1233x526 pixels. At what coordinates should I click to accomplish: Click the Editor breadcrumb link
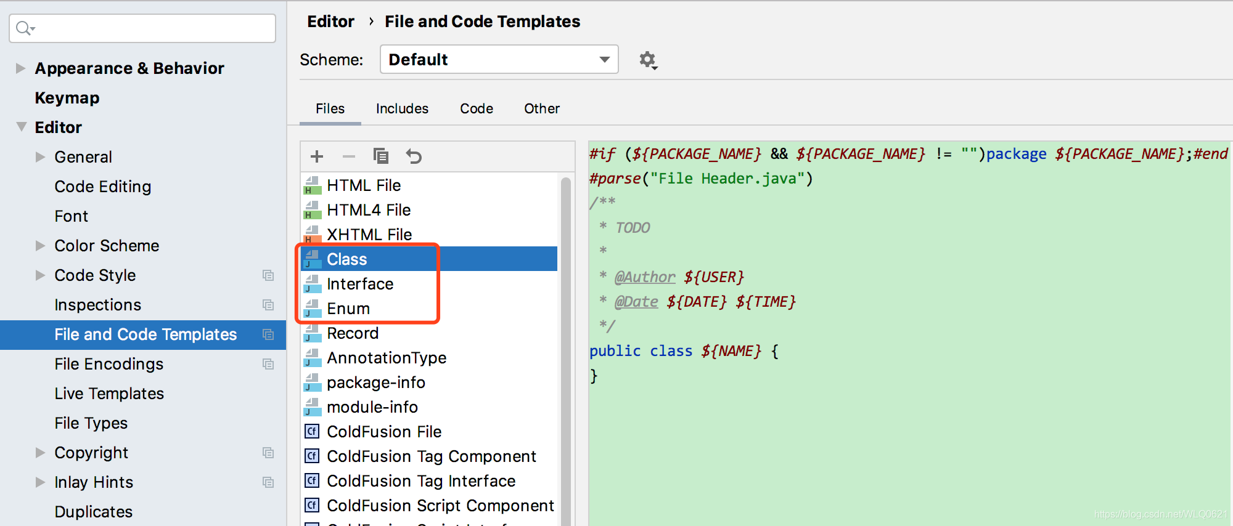click(331, 22)
